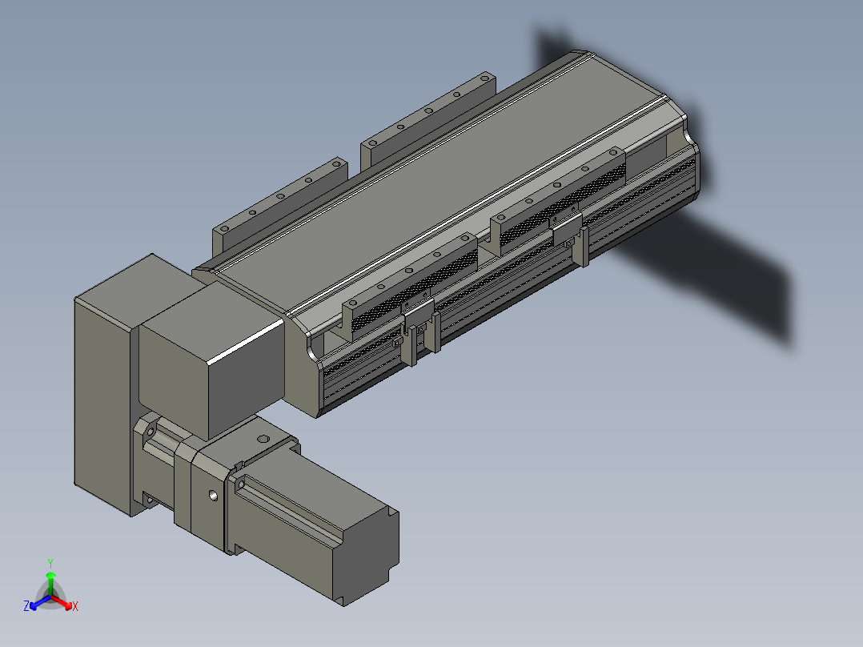Pick the round hole on top of the motor flange
Viewport: 863px width, 647px height.
pos(263,439)
